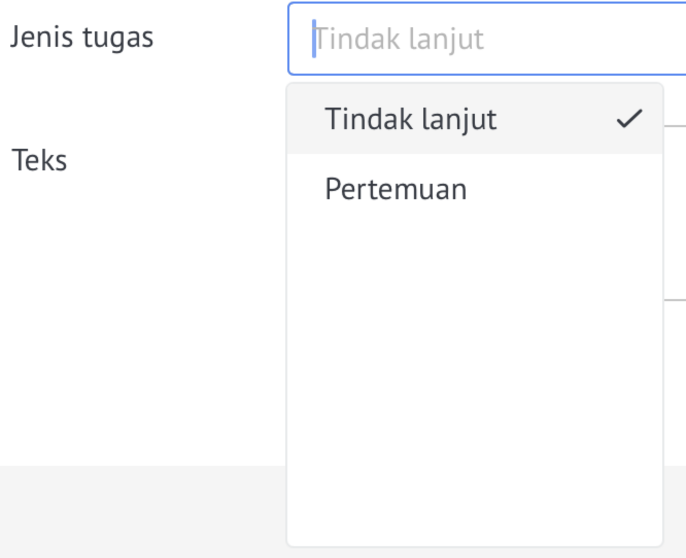Click the white form area beneath the Teks label
Image resolution: width=686 pixels, height=558 pixels.
(143, 319)
